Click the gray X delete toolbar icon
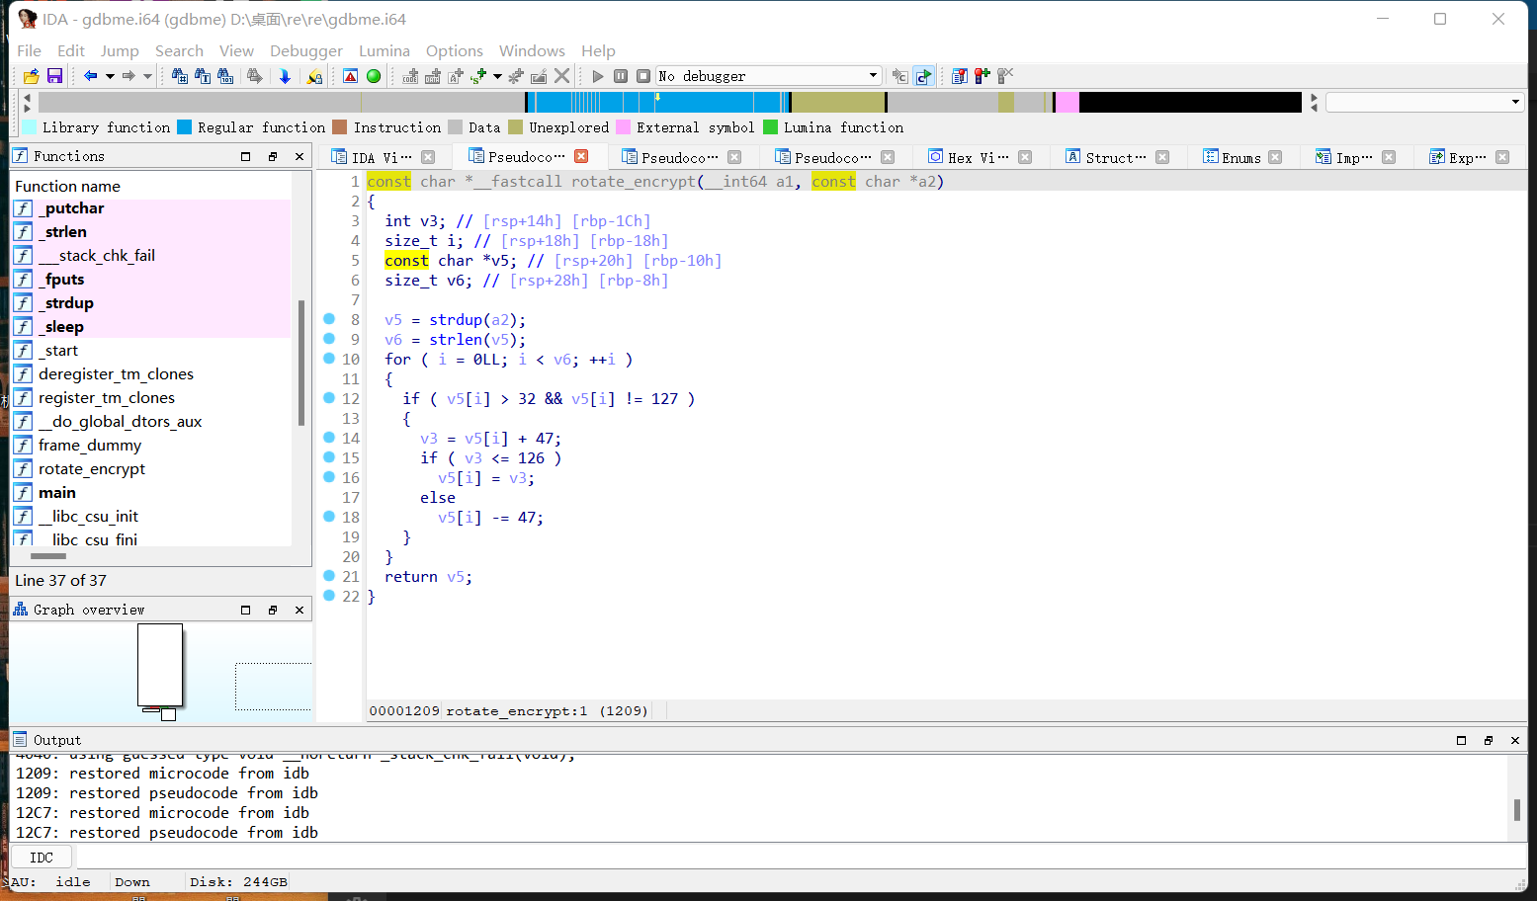1537x901 pixels. click(562, 76)
